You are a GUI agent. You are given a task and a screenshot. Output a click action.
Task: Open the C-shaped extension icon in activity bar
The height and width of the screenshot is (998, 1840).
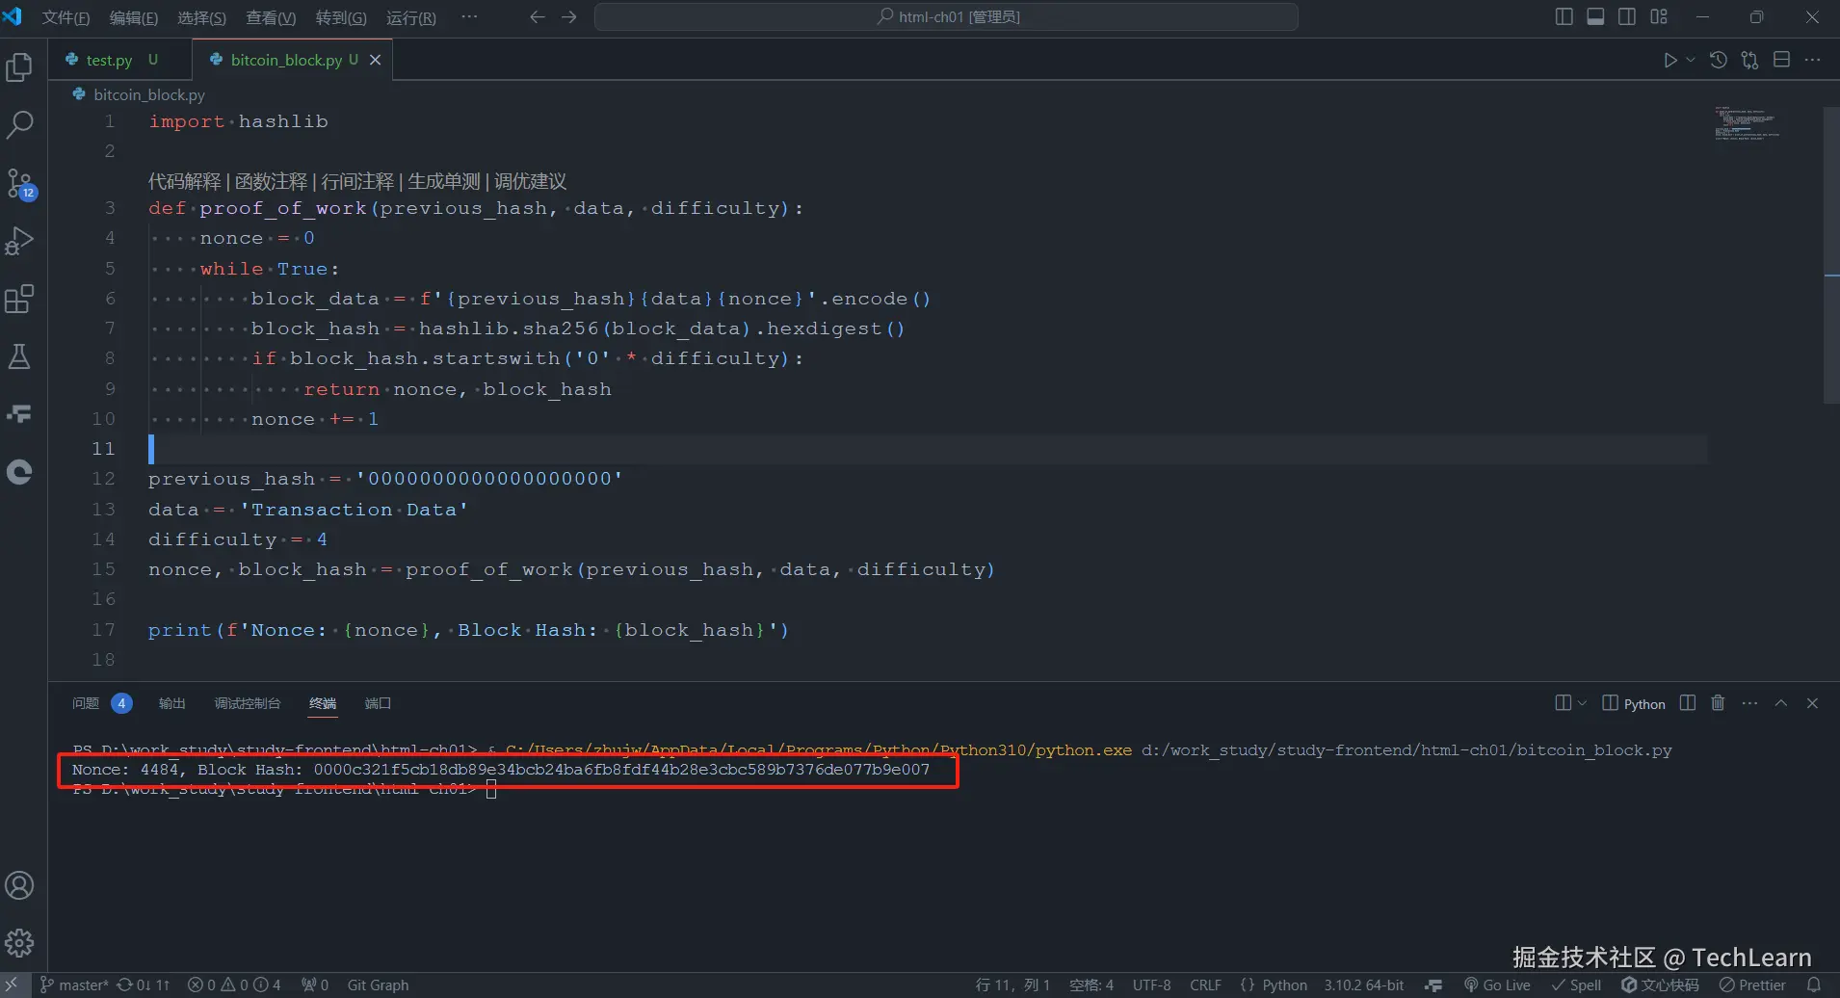tap(20, 472)
